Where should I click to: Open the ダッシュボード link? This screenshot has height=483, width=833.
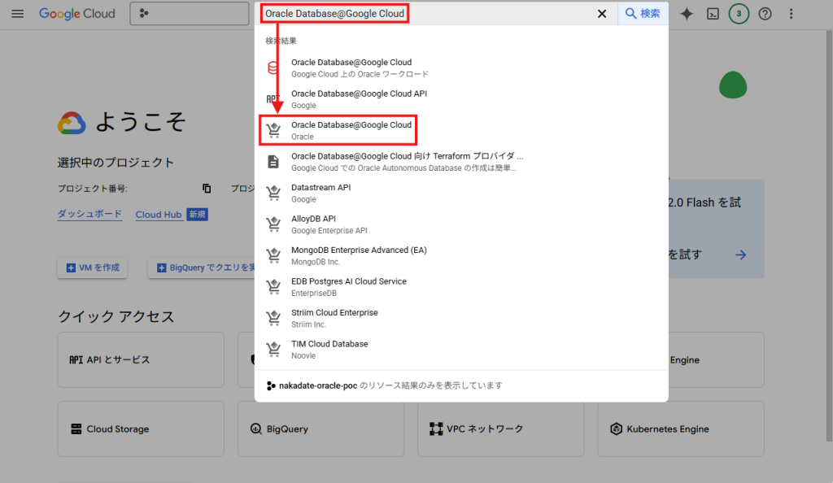click(x=89, y=215)
